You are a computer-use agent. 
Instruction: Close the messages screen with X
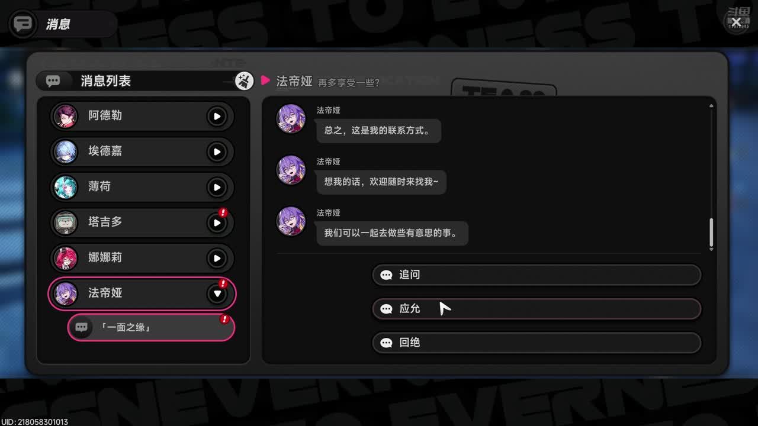tap(736, 22)
